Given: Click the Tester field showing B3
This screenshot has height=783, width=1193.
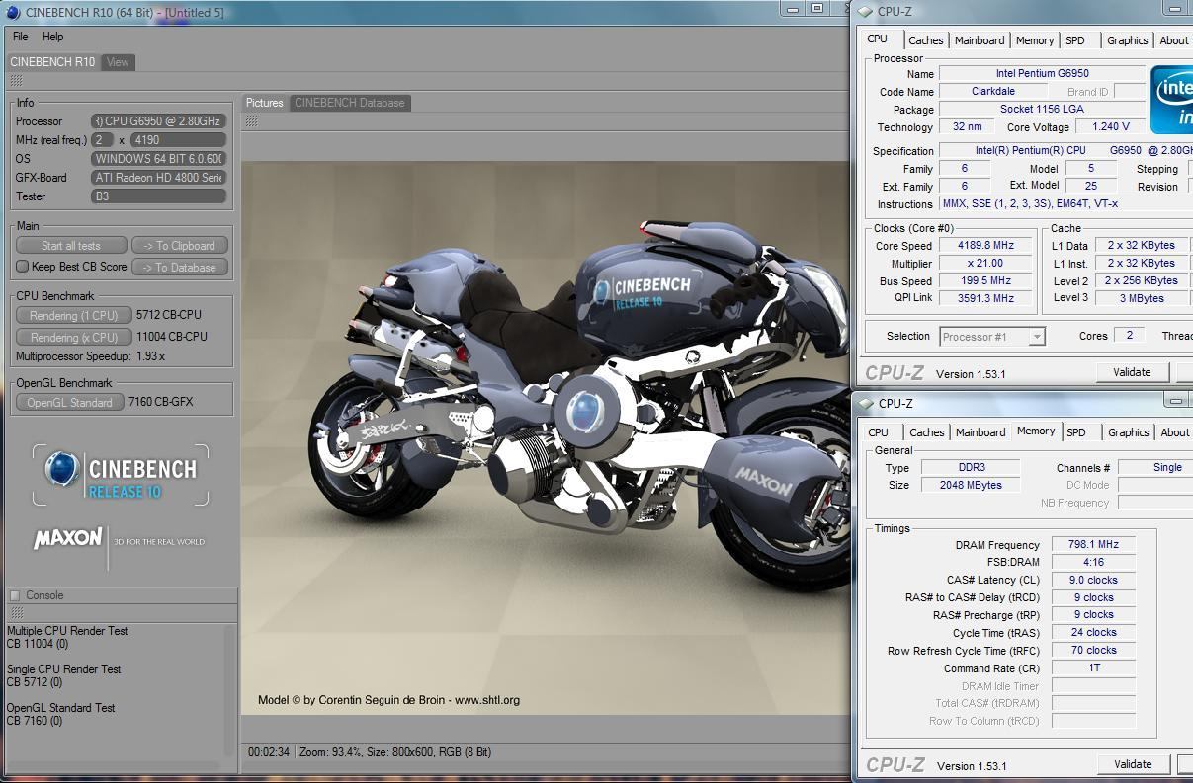Looking at the screenshot, I should 159,196.
